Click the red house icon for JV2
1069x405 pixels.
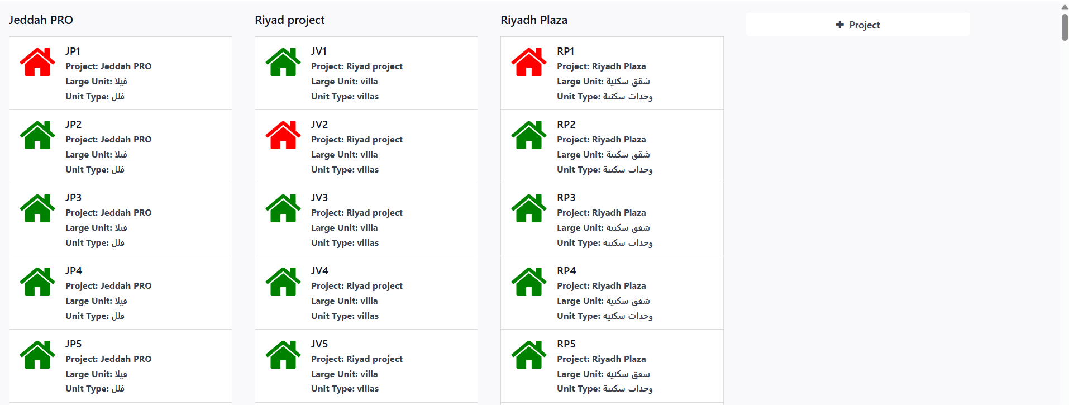(283, 135)
